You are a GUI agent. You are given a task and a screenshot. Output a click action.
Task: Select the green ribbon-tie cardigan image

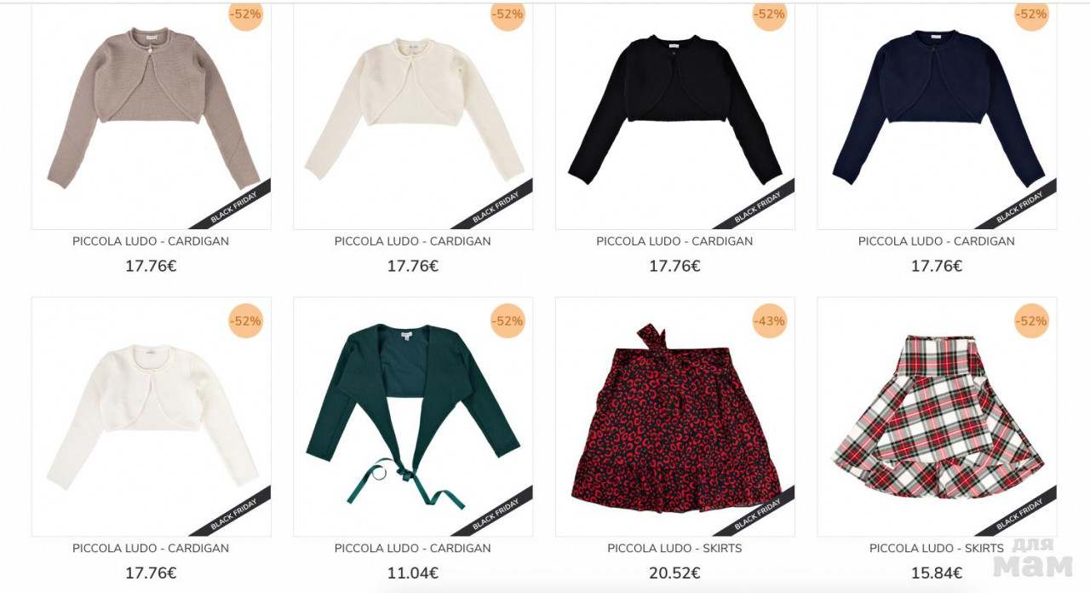[413, 417]
